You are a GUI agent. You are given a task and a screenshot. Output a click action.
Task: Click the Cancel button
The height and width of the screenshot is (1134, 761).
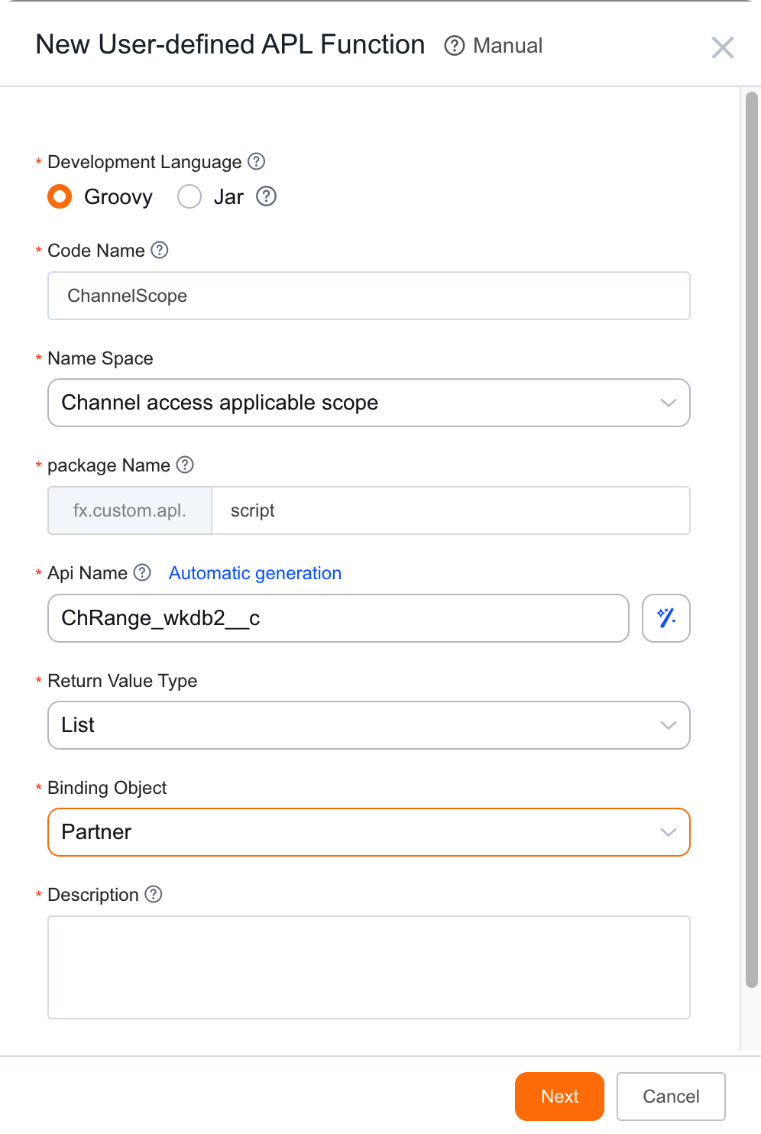coord(671,1097)
